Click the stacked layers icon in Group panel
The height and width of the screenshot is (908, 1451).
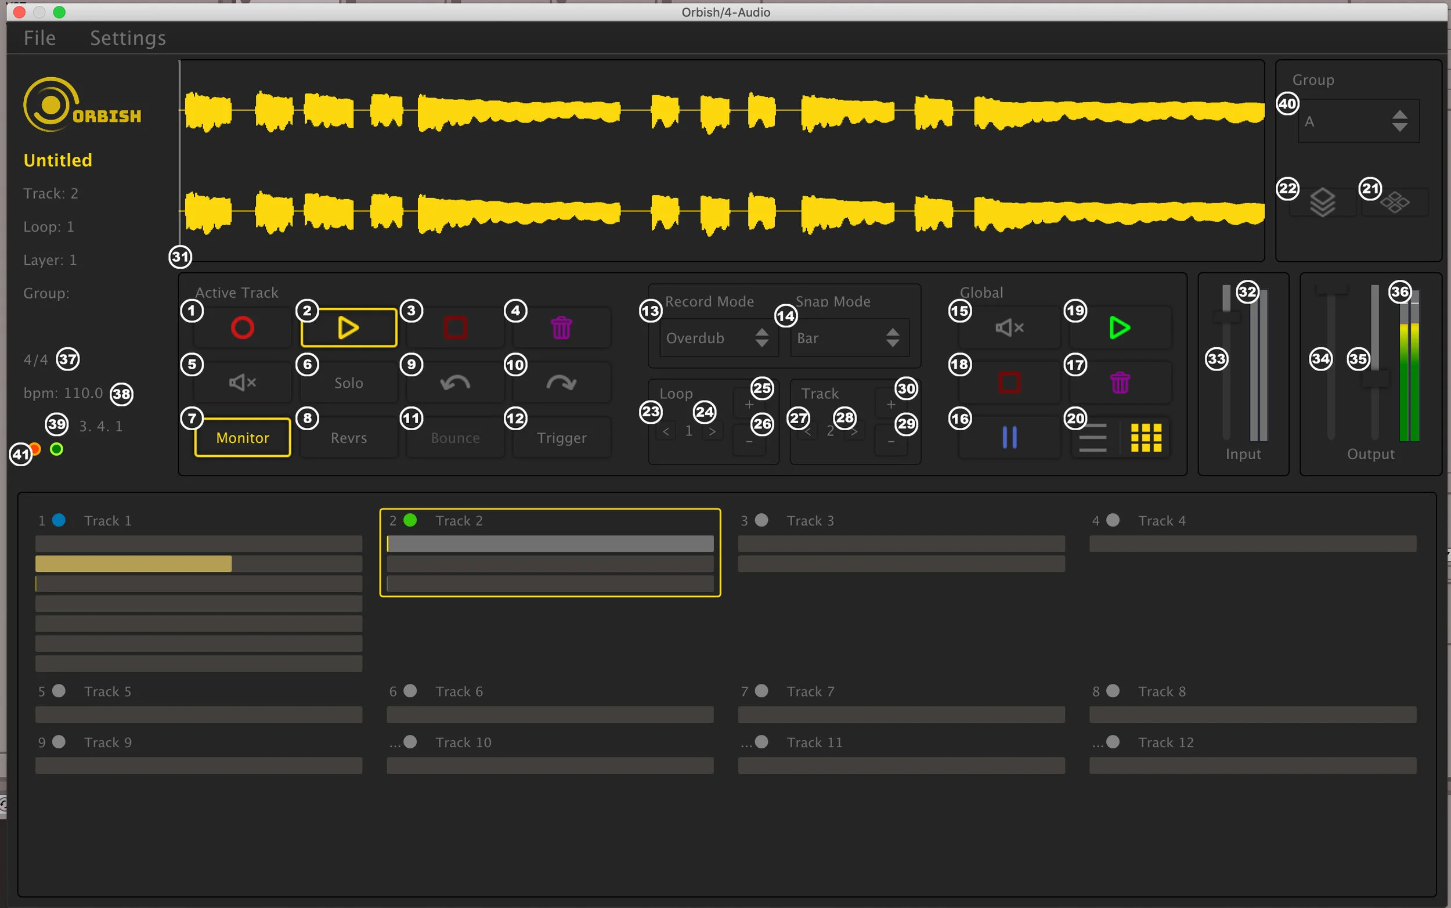tap(1322, 203)
